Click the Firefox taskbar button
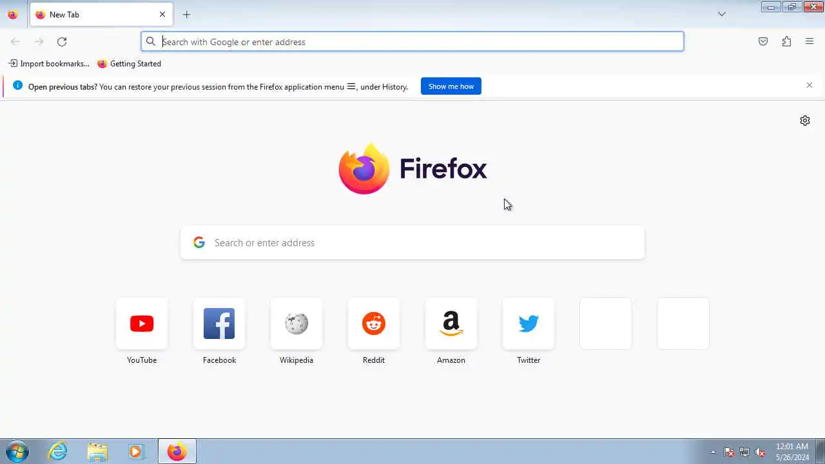 (x=177, y=452)
